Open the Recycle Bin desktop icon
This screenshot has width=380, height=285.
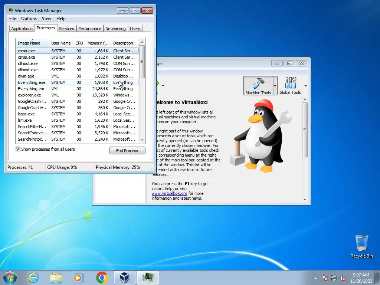click(x=361, y=246)
